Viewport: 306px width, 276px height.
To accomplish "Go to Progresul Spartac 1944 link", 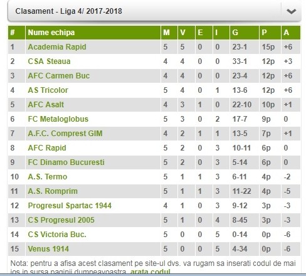I will coord(70,206).
